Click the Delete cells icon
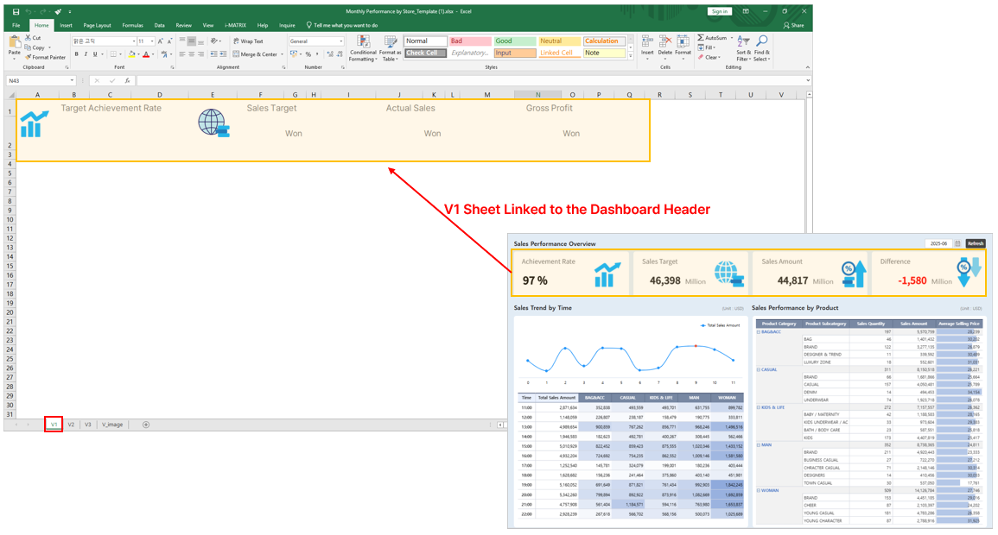 pos(665,42)
